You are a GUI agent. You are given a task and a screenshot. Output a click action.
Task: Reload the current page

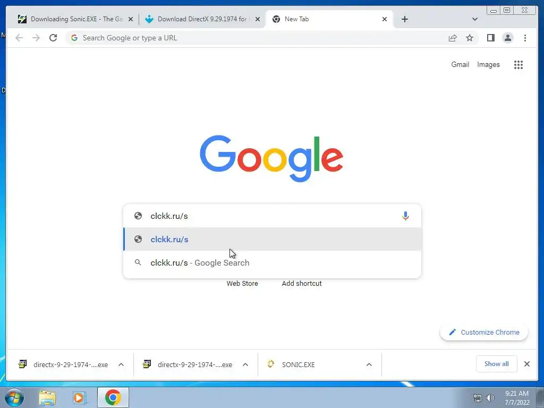pos(53,38)
